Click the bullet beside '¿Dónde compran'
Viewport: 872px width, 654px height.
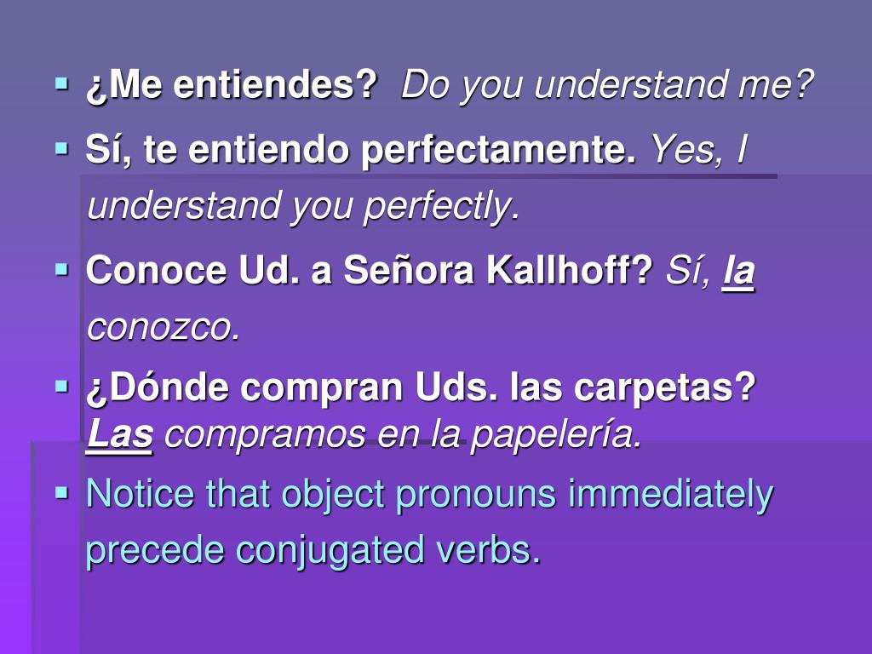[61, 387]
